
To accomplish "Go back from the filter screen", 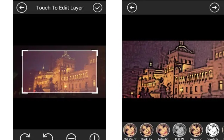I will [x=132, y=8].
